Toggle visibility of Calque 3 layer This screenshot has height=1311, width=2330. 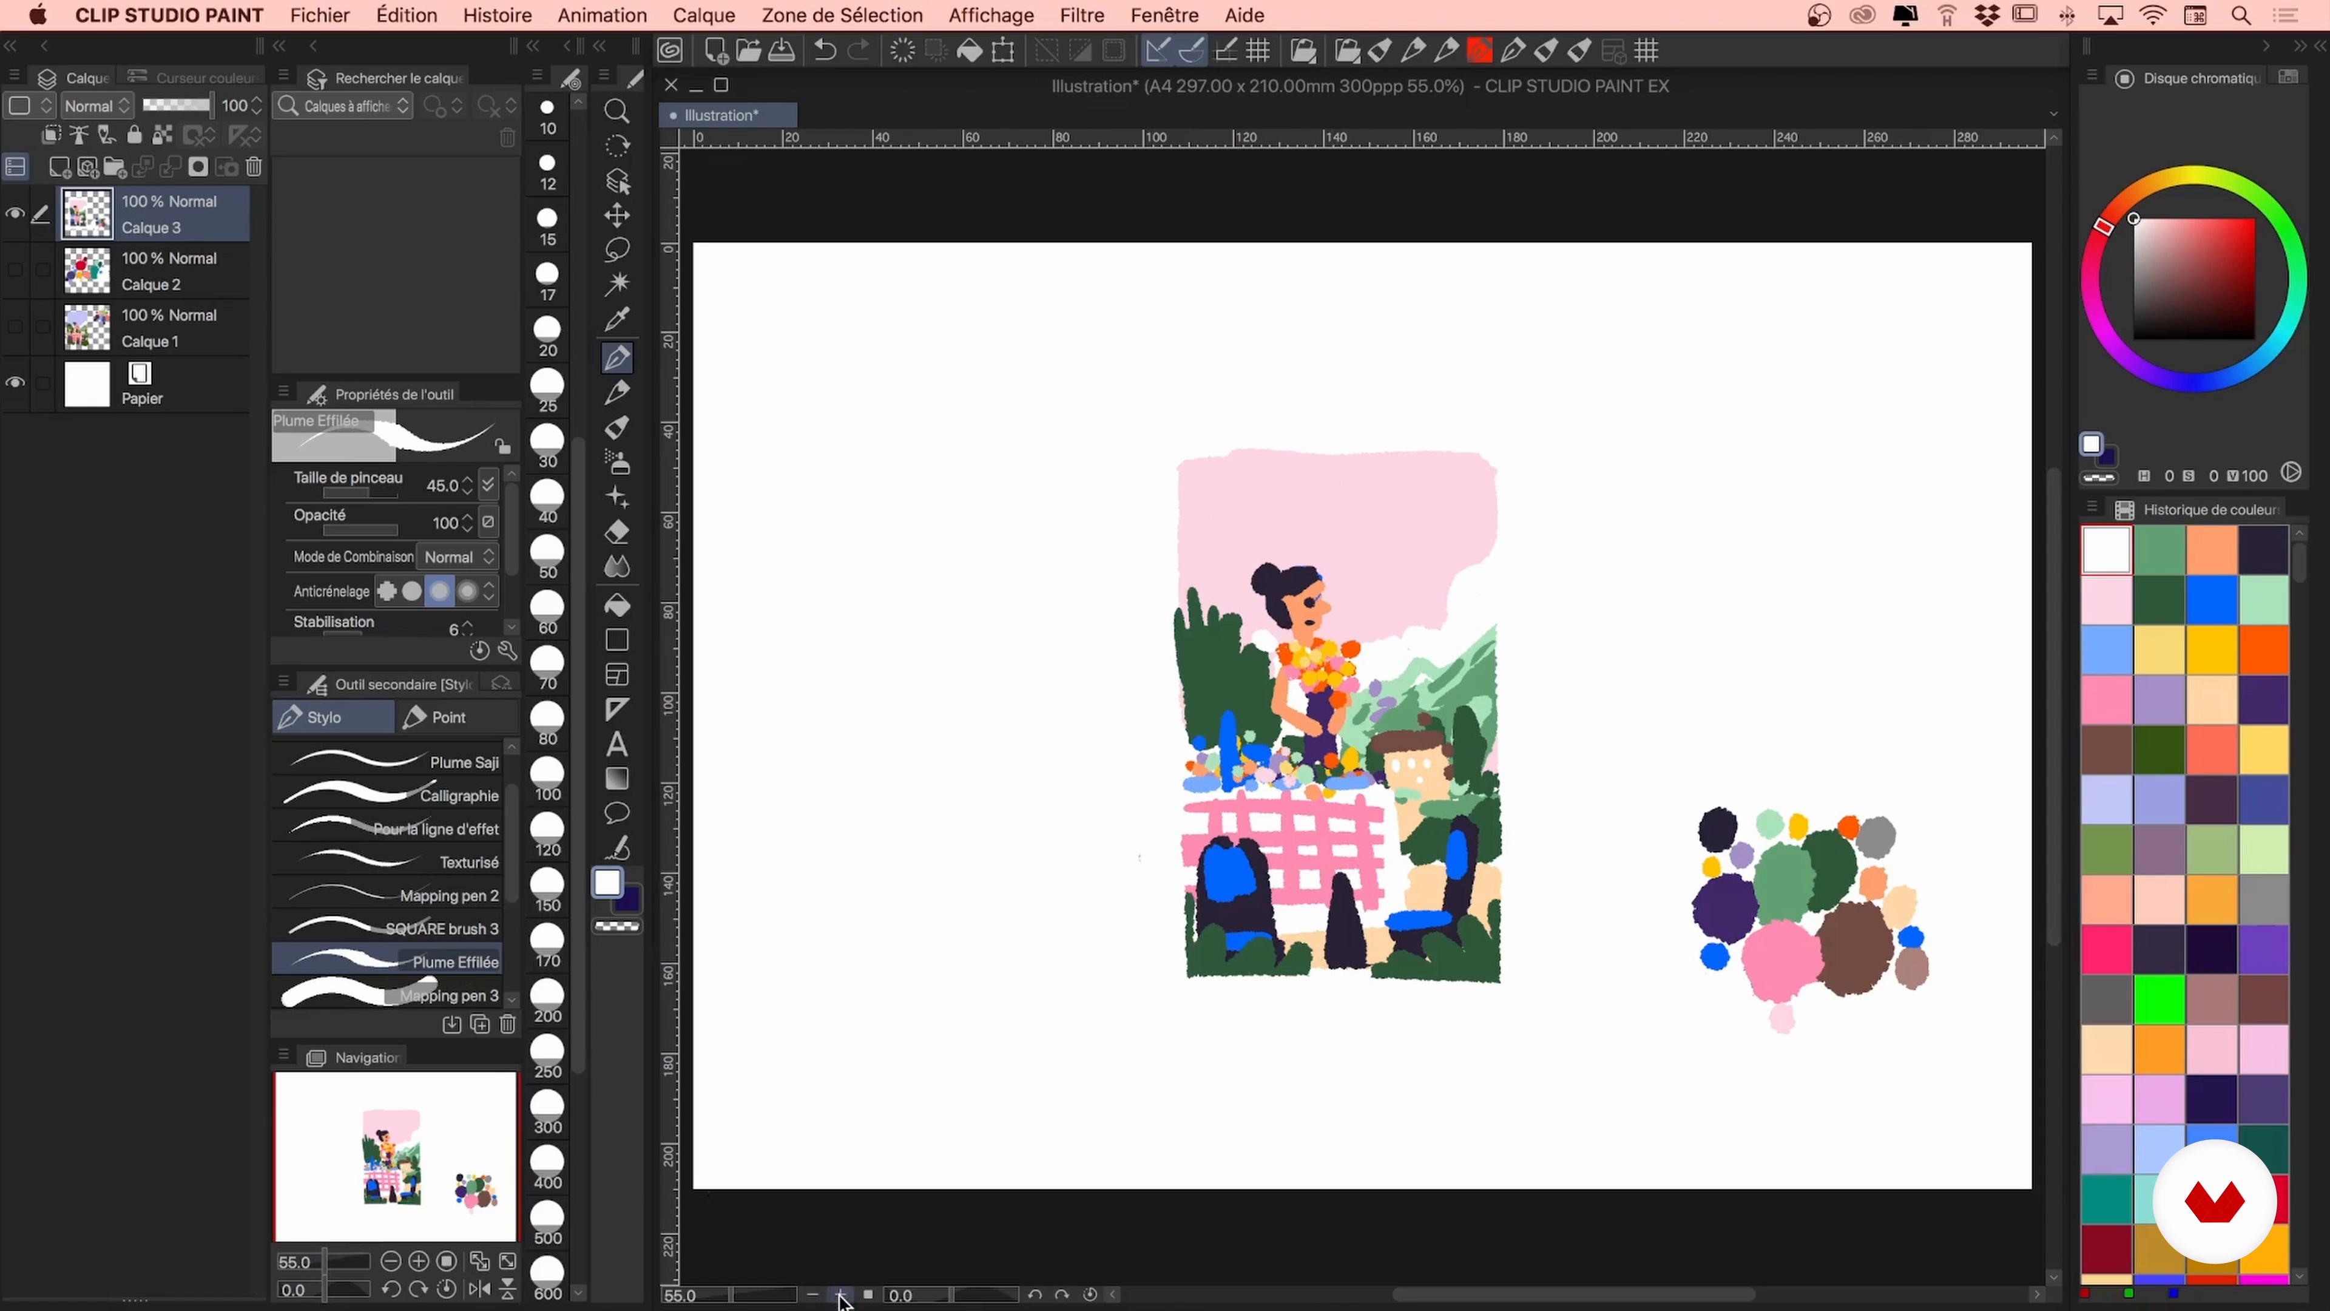coord(15,214)
